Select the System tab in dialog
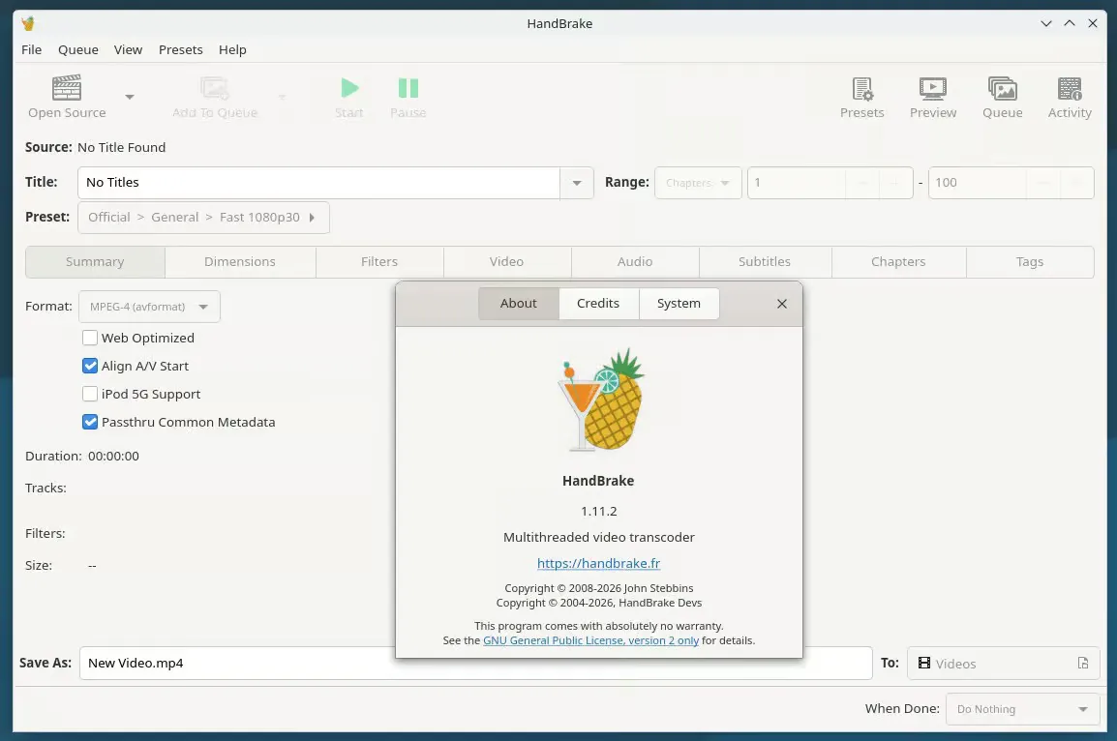1117x741 pixels. click(679, 303)
